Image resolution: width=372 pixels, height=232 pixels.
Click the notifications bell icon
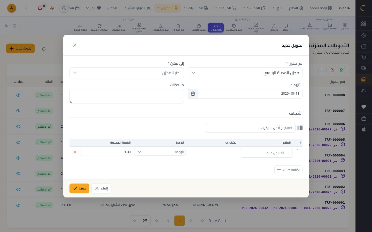(x=40, y=8)
